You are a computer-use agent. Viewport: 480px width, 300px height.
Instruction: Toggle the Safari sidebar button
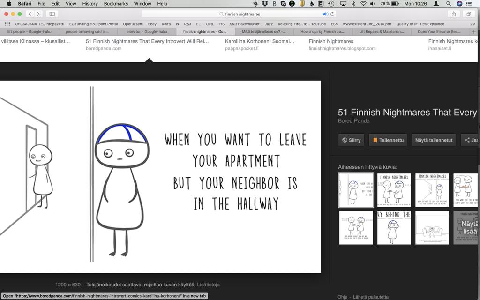tap(52, 14)
